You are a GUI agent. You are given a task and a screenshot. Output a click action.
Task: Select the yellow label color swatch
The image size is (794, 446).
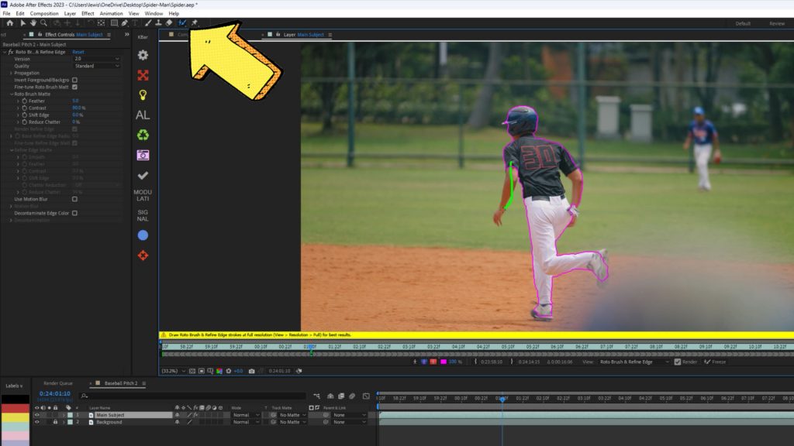tap(16, 417)
